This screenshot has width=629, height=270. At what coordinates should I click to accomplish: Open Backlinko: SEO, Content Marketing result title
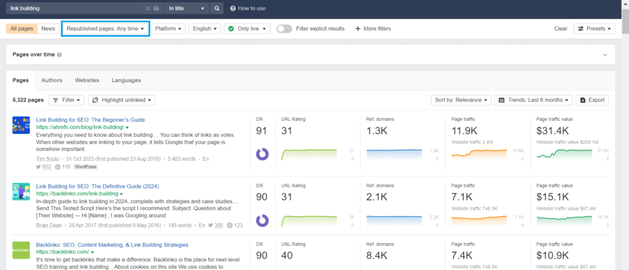[112, 245]
